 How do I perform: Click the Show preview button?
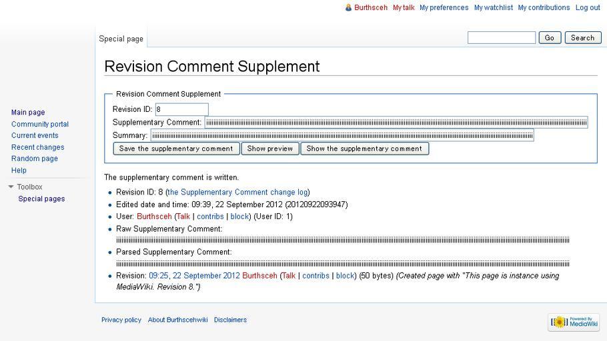click(x=270, y=149)
